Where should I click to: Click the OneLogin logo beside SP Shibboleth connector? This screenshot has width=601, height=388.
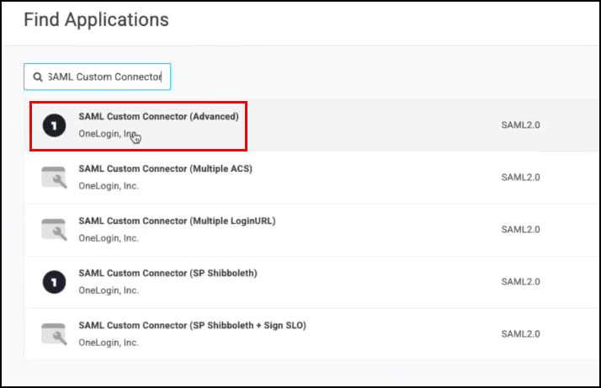(54, 282)
